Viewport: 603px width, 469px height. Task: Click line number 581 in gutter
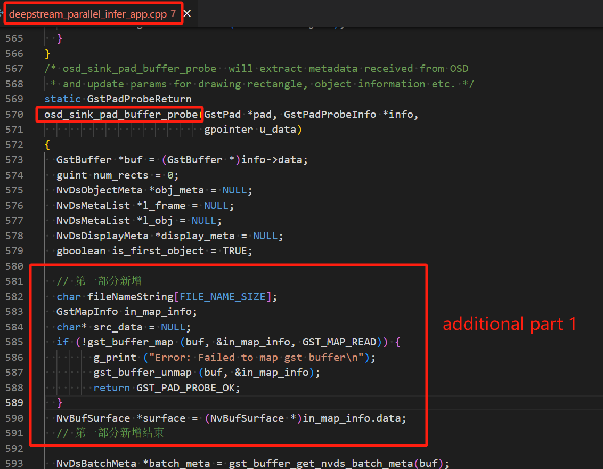(x=14, y=281)
